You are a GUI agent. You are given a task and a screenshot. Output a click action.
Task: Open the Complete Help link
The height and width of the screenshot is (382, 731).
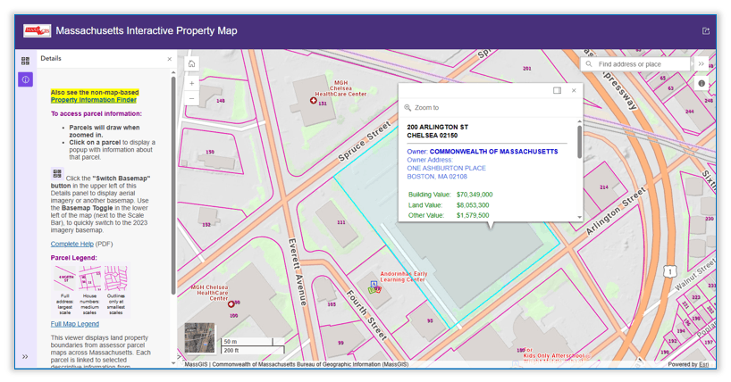pyautogui.click(x=71, y=244)
